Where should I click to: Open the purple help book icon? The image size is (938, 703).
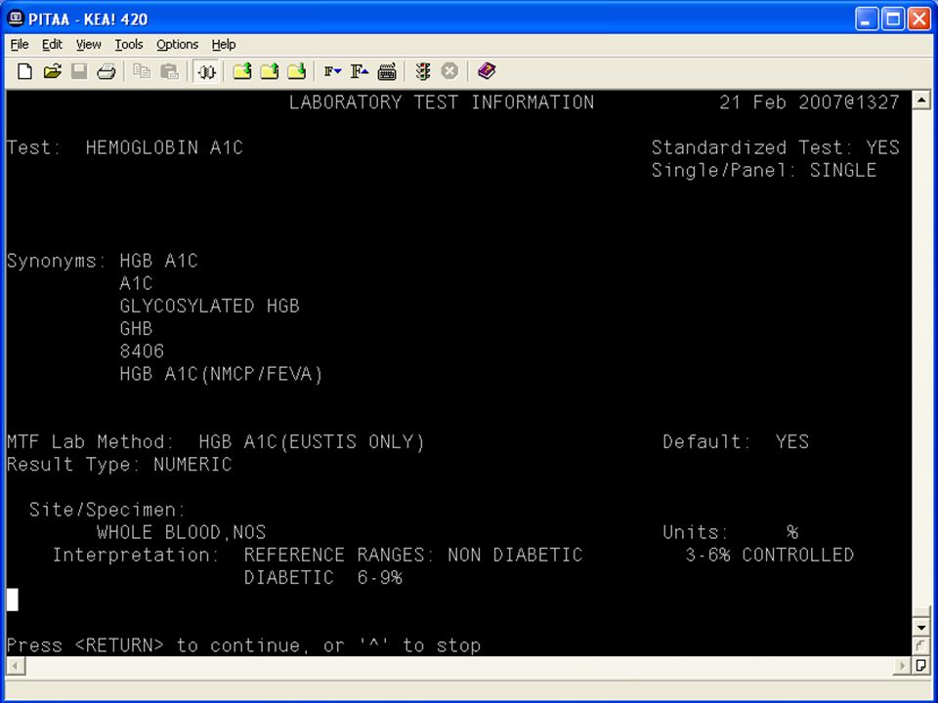click(487, 71)
